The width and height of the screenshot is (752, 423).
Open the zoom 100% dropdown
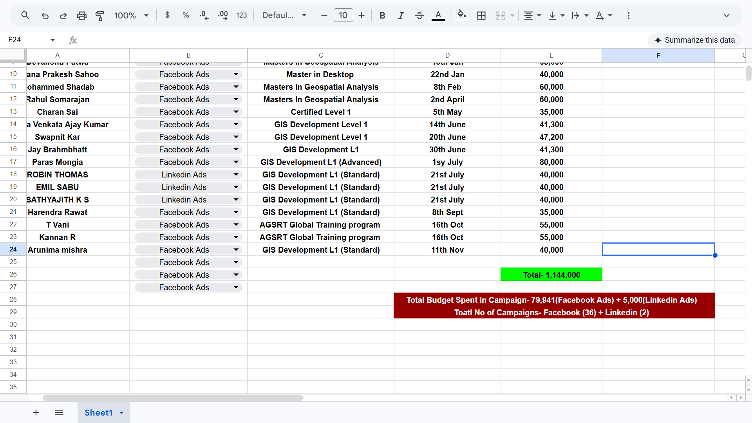[131, 15]
